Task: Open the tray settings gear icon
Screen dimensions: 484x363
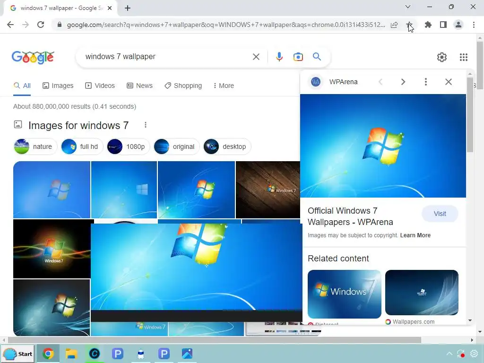Action: click(474, 354)
